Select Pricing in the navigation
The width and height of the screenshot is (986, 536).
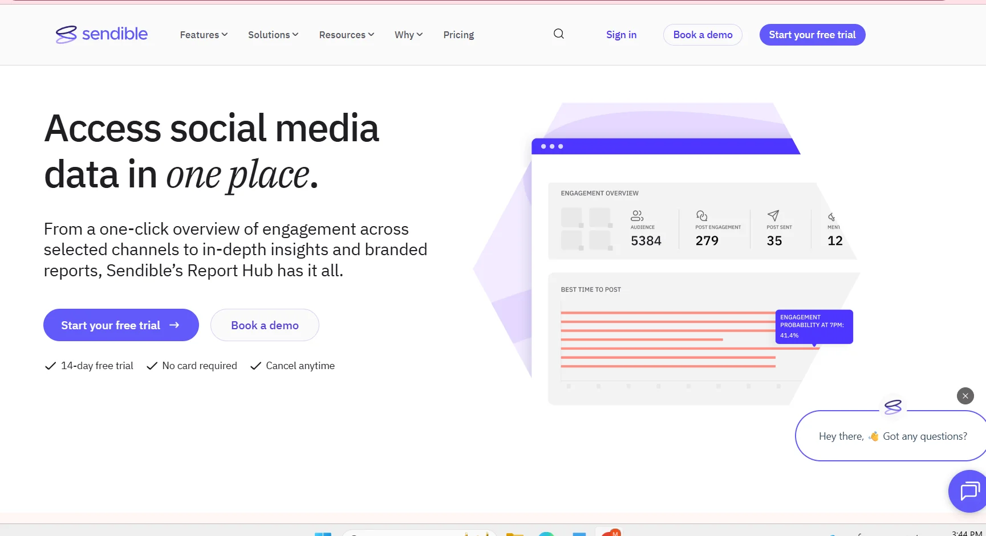click(458, 35)
